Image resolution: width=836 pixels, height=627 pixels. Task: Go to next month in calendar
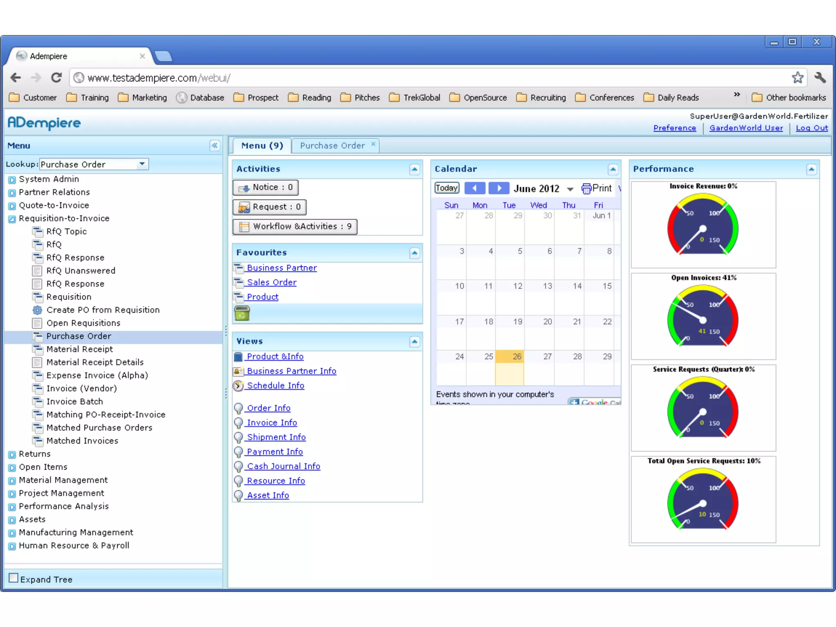point(499,188)
